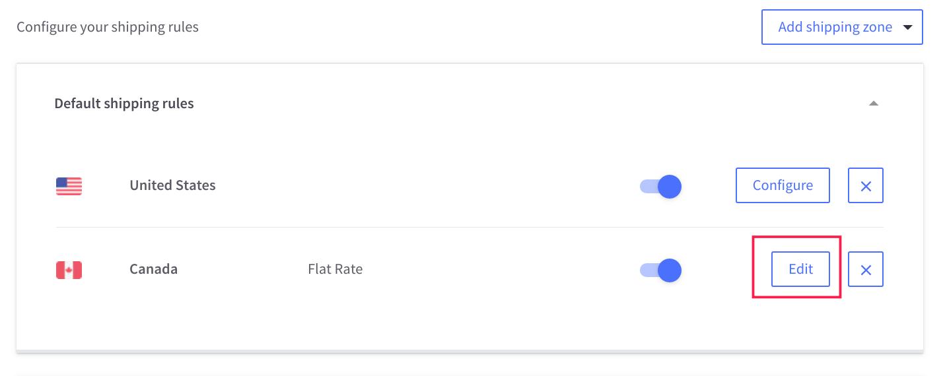Click the Configure your shipping rules text
This screenshot has width=945, height=376.
[x=108, y=27]
